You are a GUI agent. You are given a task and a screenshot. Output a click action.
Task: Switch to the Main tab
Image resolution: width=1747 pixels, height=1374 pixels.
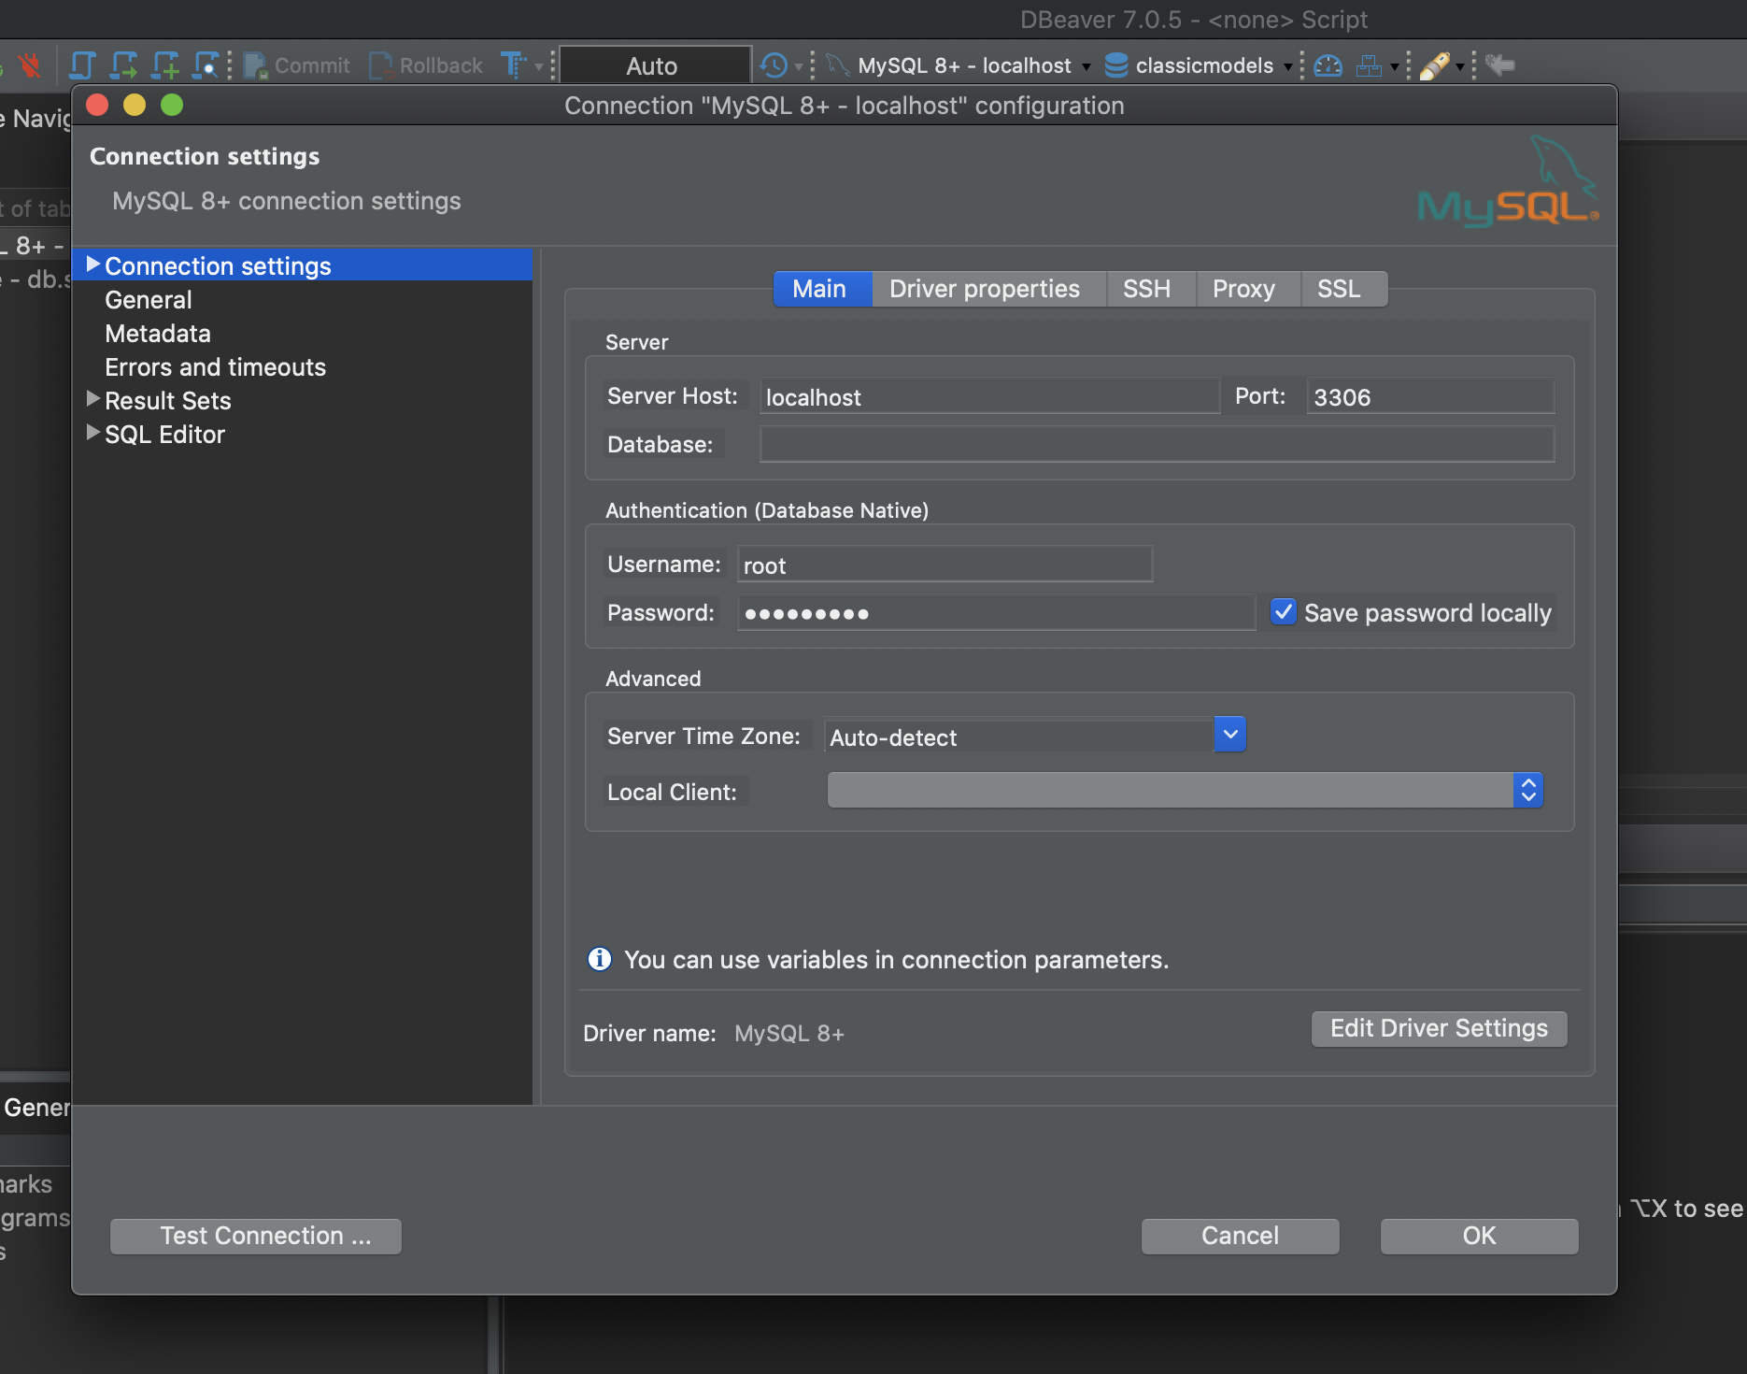point(822,289)
